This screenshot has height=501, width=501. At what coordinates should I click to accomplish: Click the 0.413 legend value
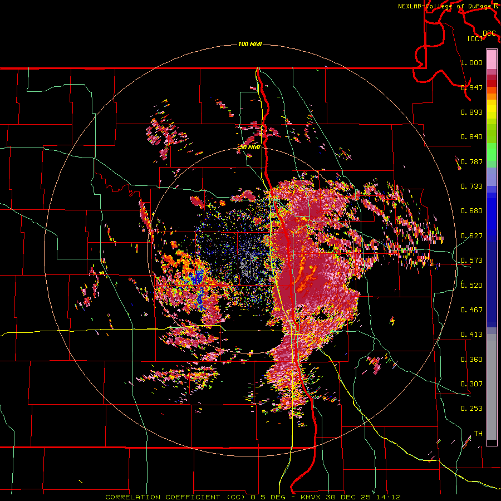pyautogui.click(x=471, y=334)
